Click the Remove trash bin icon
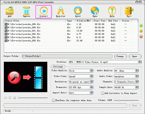The width and height of the screenshot is (145, 114). pos(26,11)
